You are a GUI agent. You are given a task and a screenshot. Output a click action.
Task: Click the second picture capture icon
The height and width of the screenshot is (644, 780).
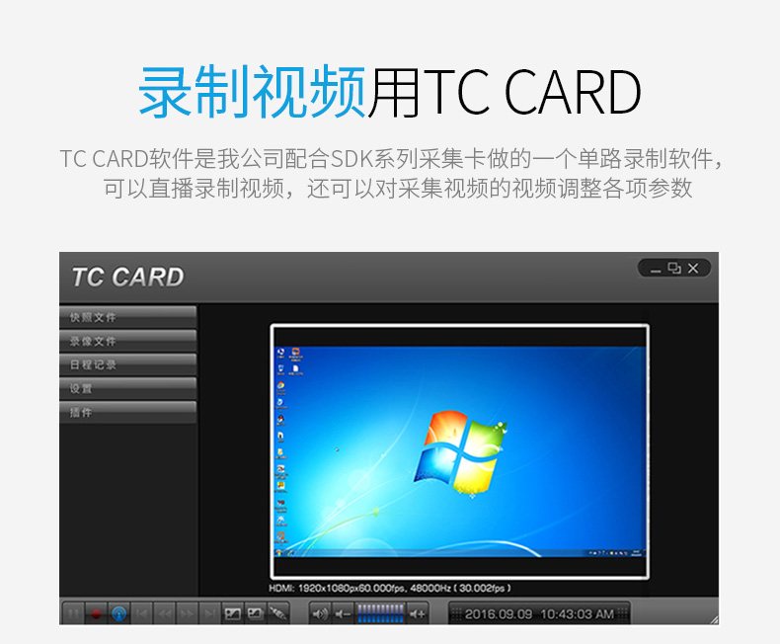(255, 613)
